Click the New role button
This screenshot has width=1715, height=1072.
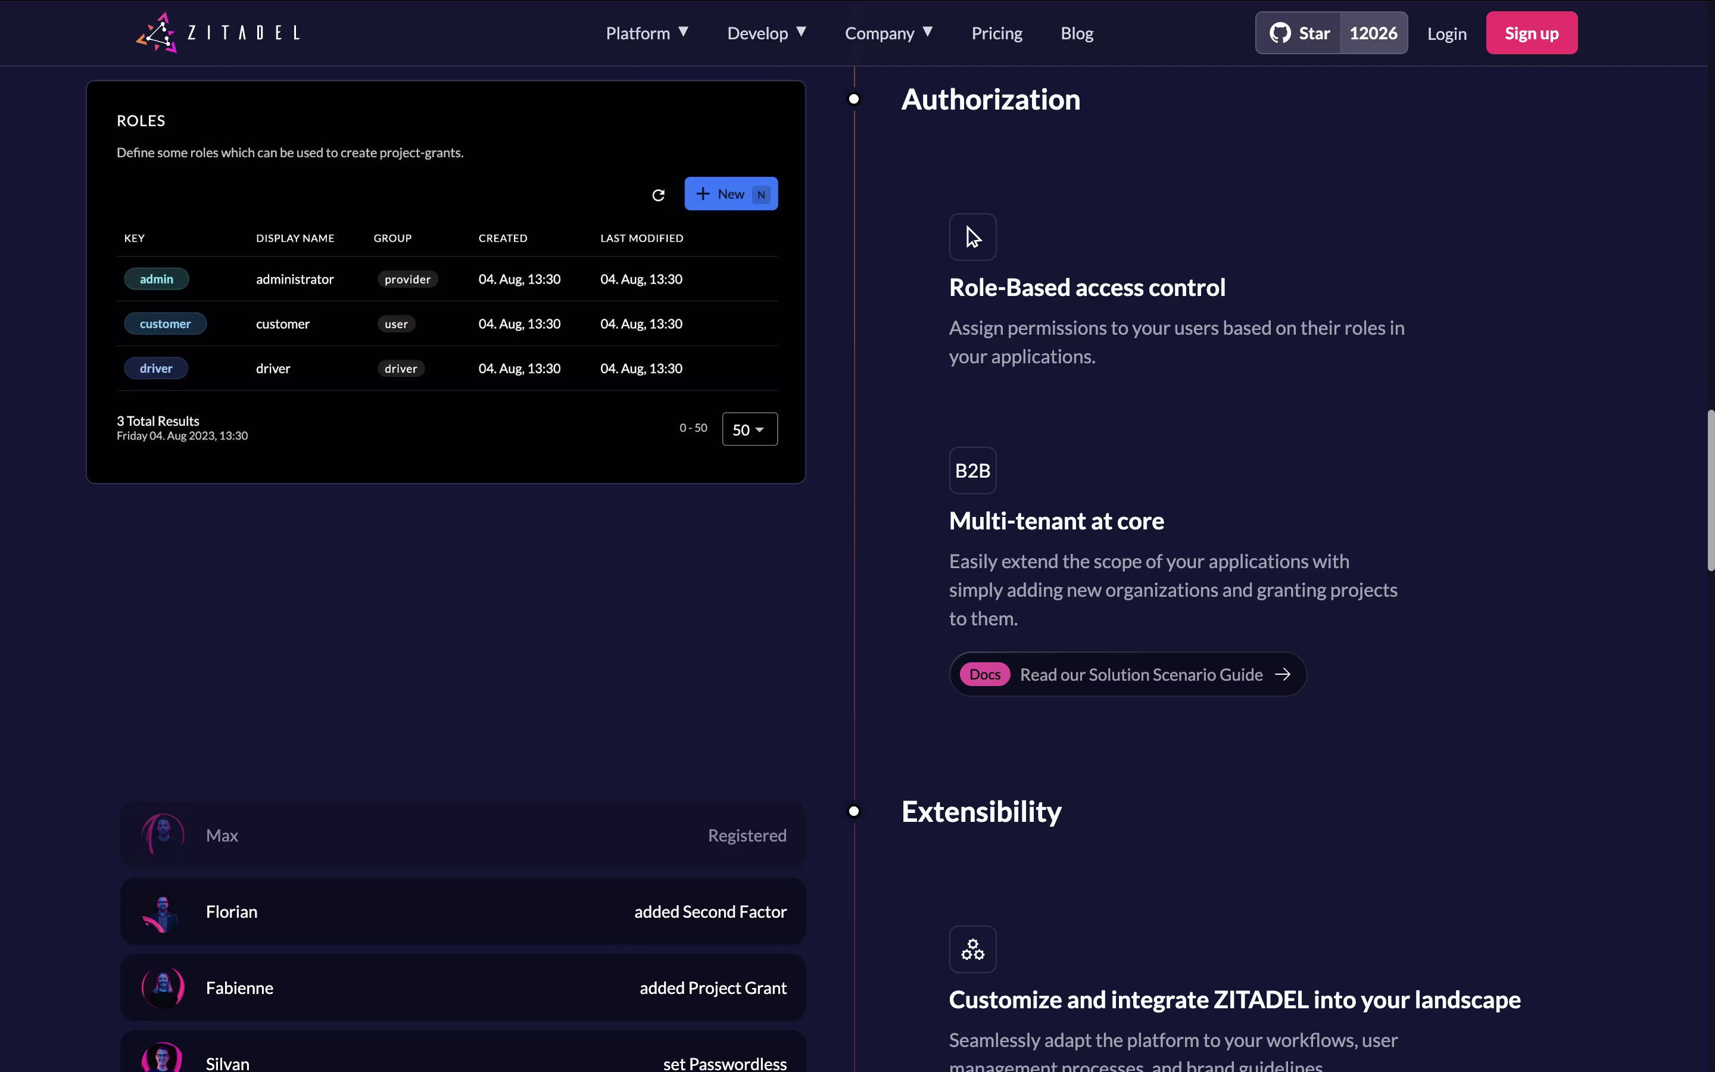(731, 194)
